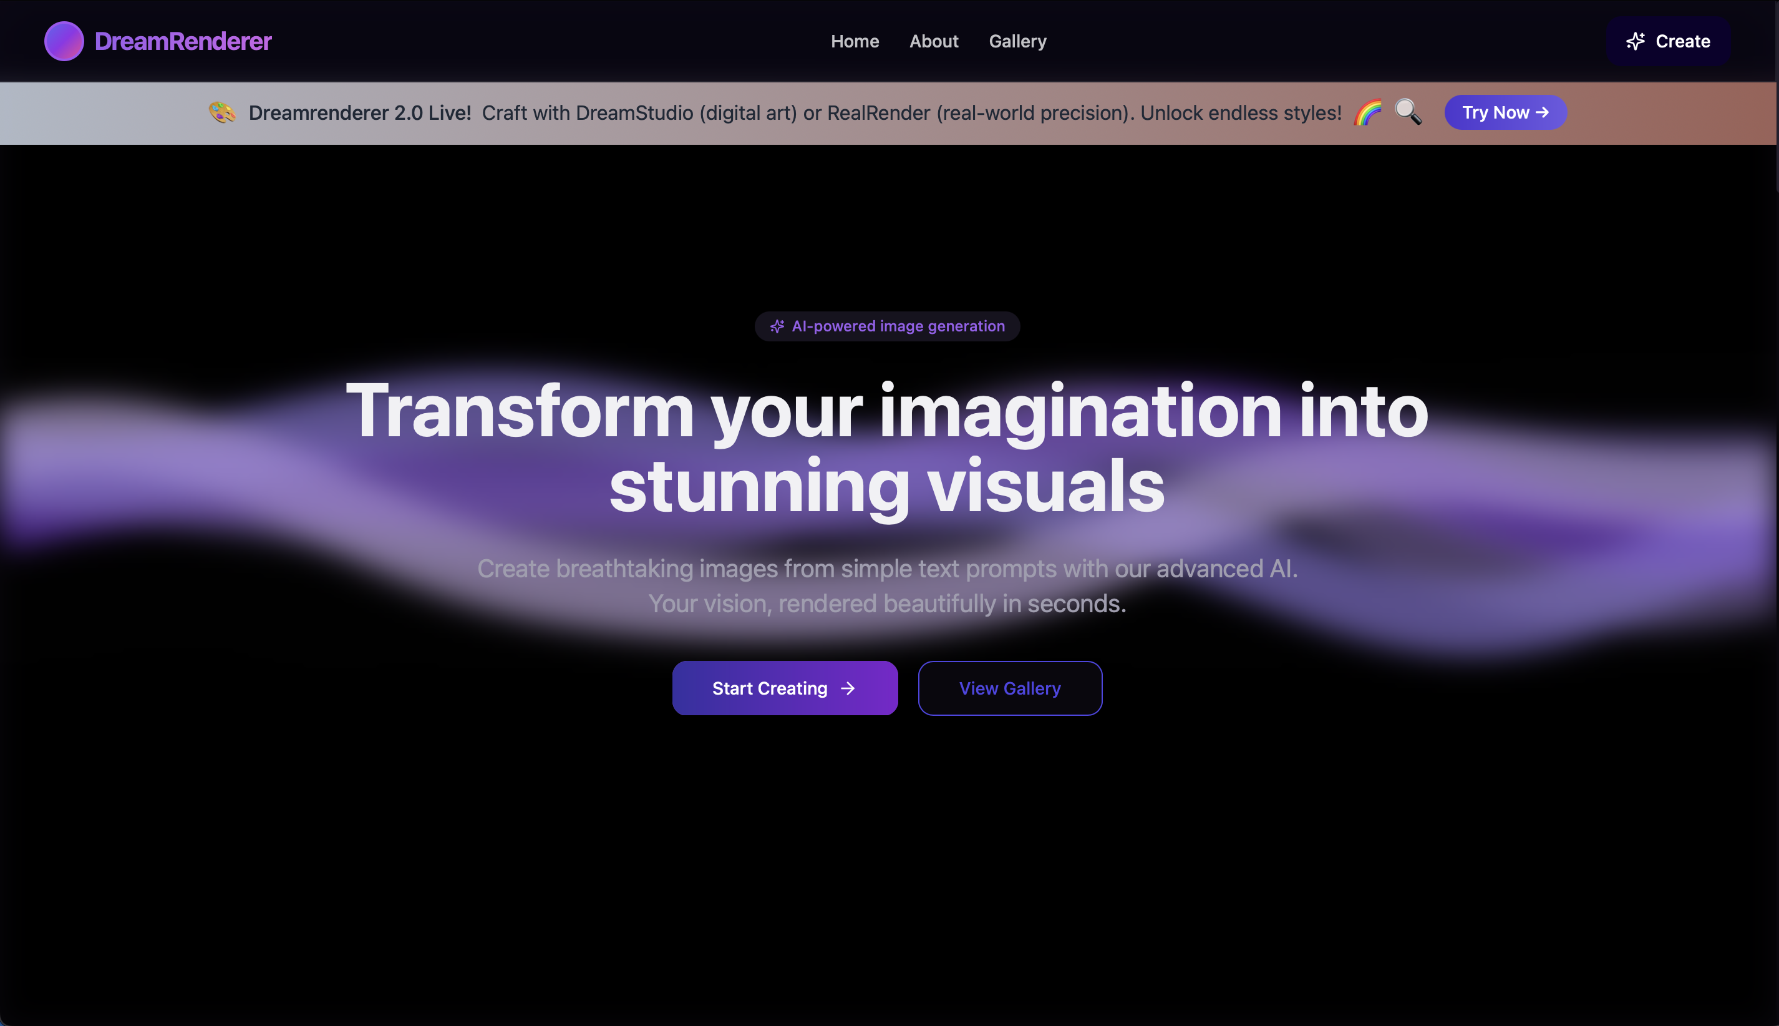This screenshot has width=1779, height=1026.
Task: Click the DreamRenderer gradient orb logo
Action: pos(64,41)
